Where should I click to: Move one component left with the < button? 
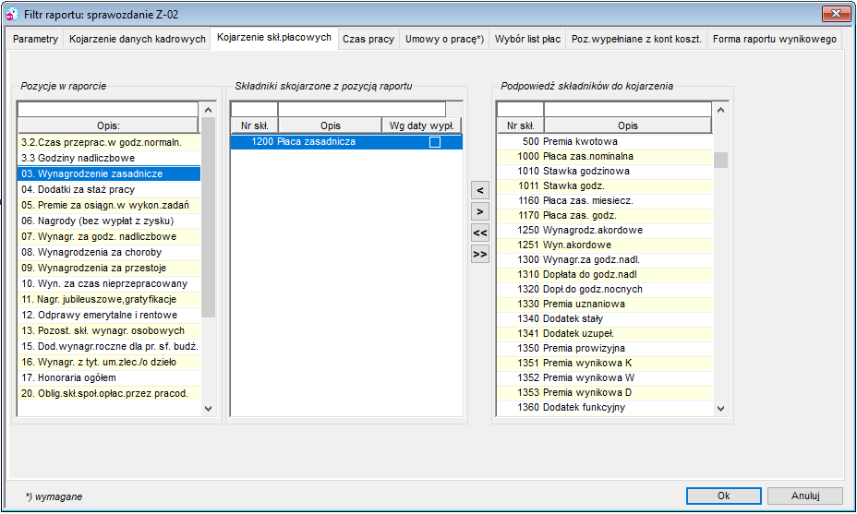point(480,191)
